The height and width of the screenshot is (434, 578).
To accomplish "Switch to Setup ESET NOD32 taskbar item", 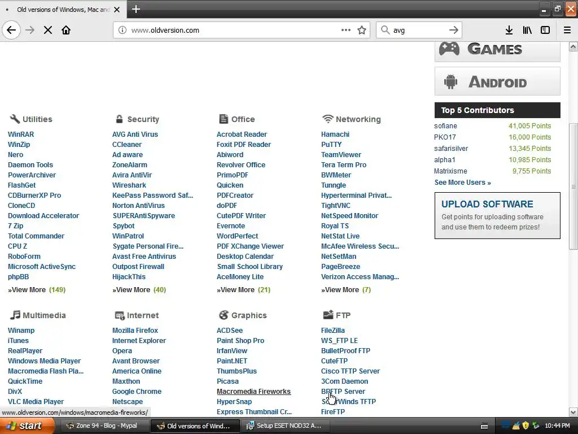I will click(284, 426).
